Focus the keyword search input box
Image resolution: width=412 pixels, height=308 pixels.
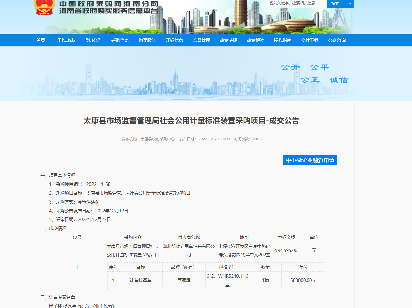tap(296, 3)
